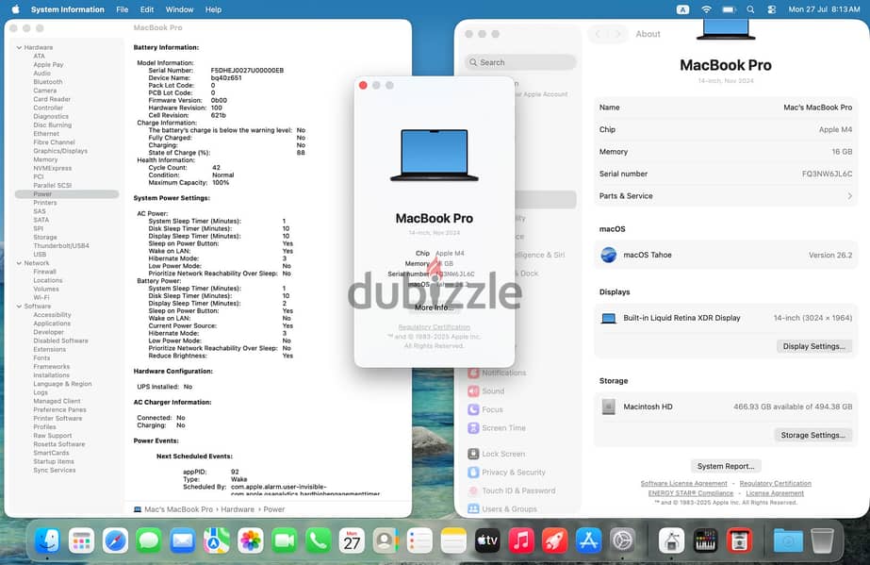Open the Mail app in Dock
Image resolution: width=870 pixels, height=565 pixels.
coord(183,540)
